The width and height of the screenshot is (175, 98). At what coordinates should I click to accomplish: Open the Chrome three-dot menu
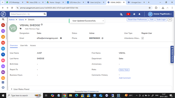coord(172,8)
